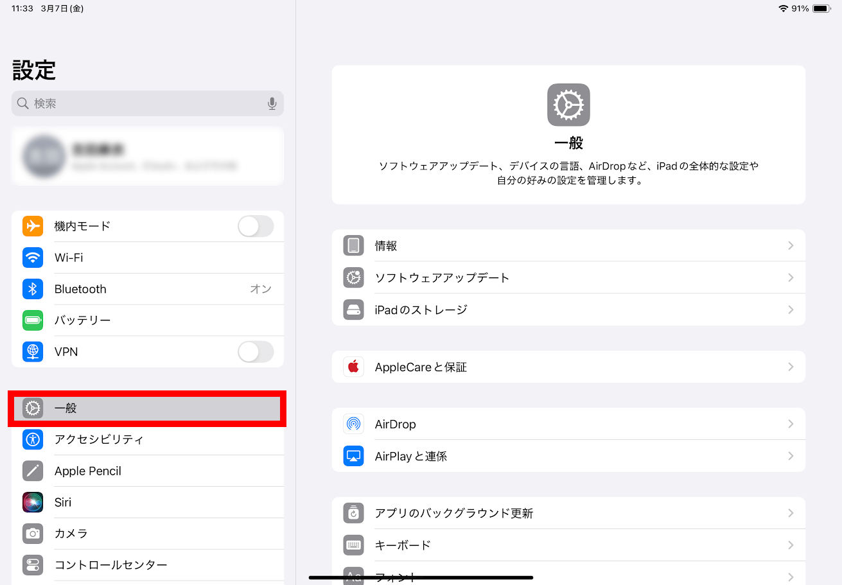842x585 pixels.
Task: Select コントロールセンター in sidebar
Action: [110, 565]
